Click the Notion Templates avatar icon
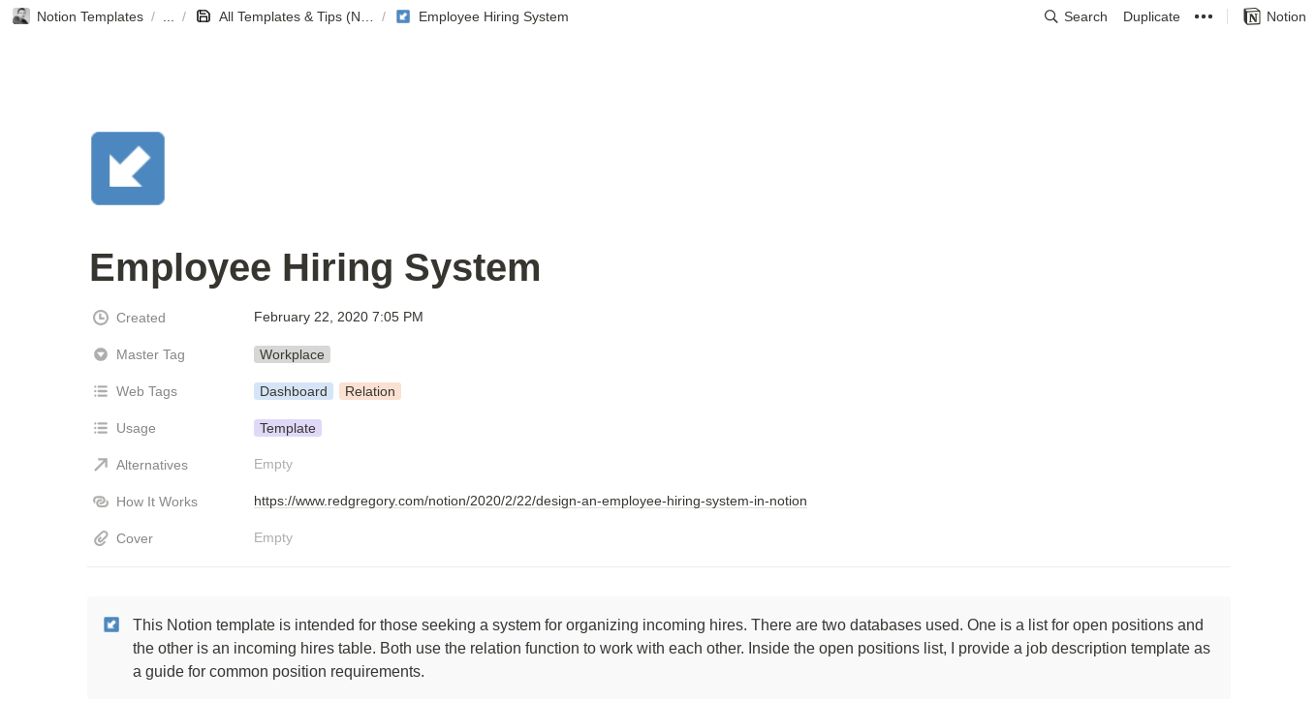Image resolution: width=1316 pixels, height=701 pixels. coord(20,16)
